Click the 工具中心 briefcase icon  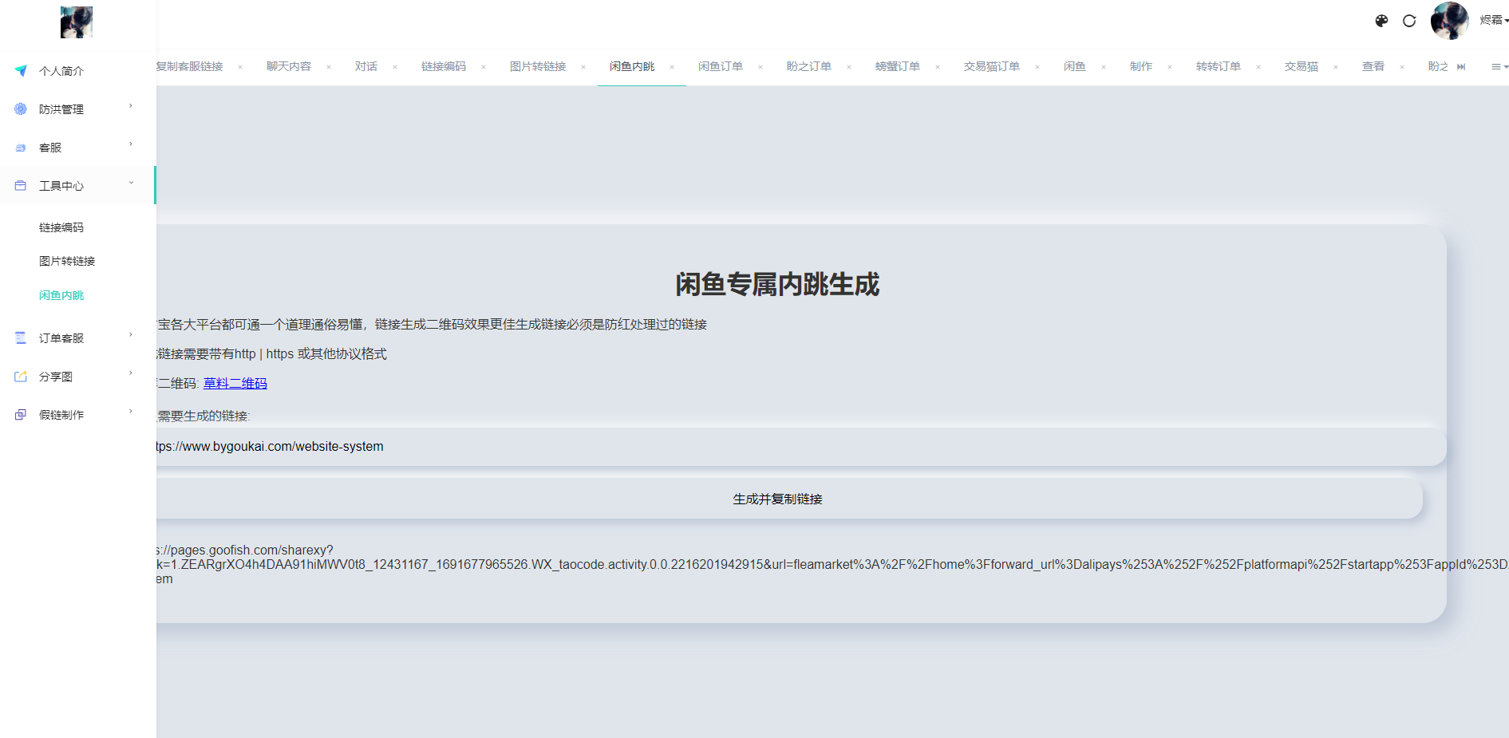coord(21,186)
